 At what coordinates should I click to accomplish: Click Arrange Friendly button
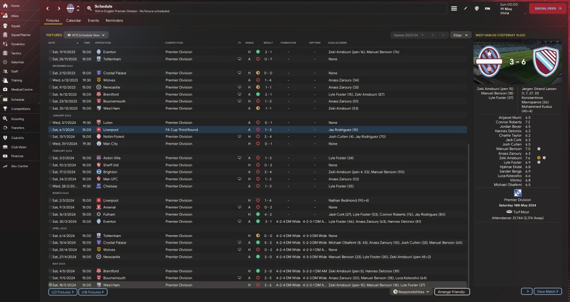pyautogui.click(x=452, y=292)
